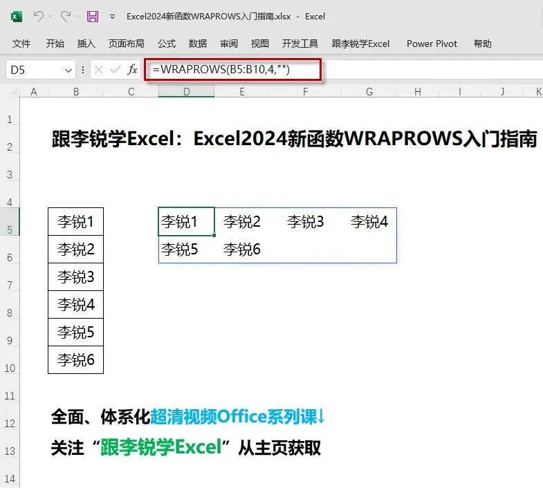
Task: Expand the Name Box dropdown arrow
Action: 68,71
